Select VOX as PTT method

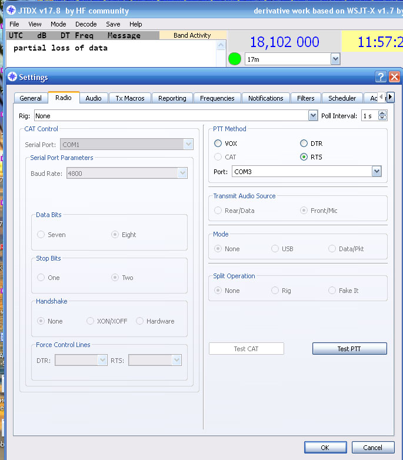point(218,144)
